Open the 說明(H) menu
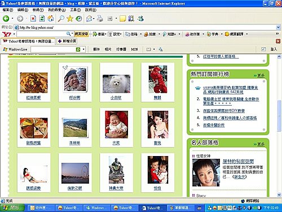This screenshot has height=212, width=282. point(91,10)
